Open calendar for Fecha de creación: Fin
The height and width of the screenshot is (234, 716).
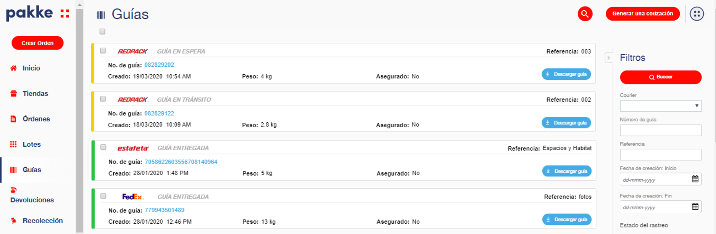(x=695, y=206)
